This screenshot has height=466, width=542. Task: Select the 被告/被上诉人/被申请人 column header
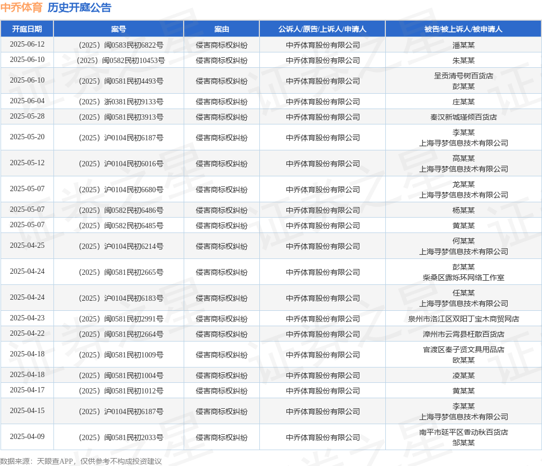(463, 29)
